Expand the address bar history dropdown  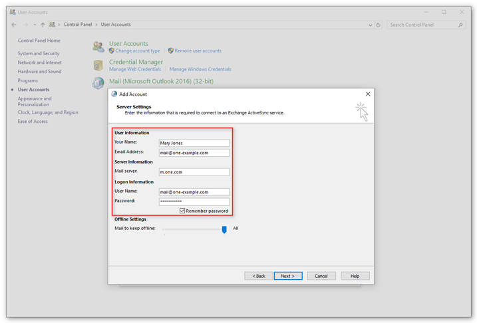(x=370, y=25)
